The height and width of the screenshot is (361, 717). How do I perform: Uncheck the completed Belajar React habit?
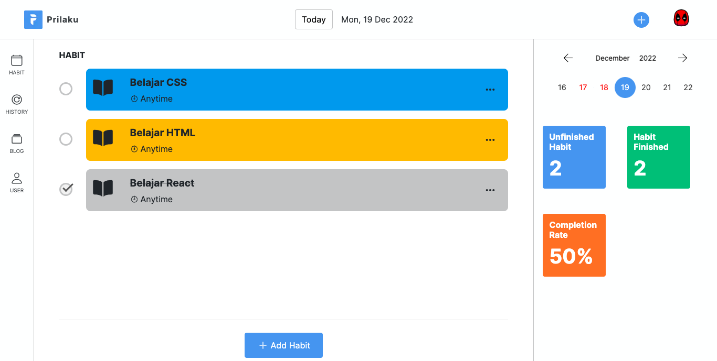point(66,189)
